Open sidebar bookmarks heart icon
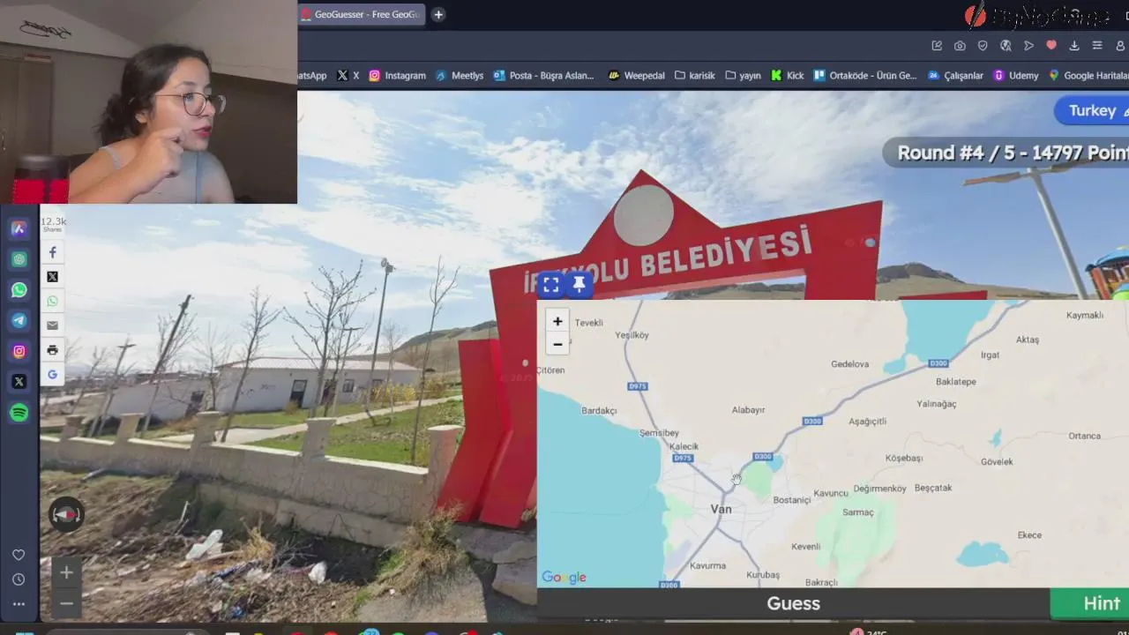 pos(19,555)
